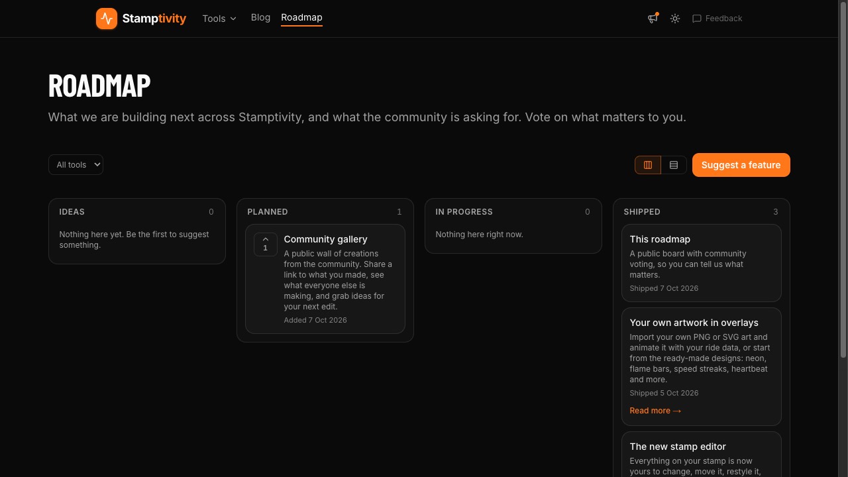Open This roadmap shipped card
848x477 pixels.
click(702, 263)
